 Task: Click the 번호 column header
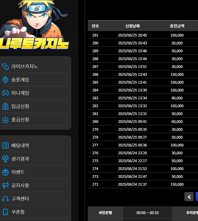[x=95, y=26]
